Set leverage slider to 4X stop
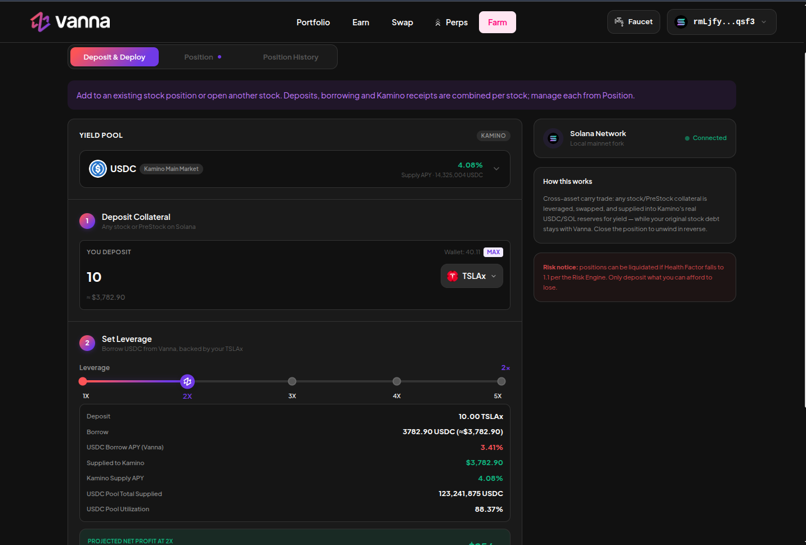806x545 pixels. point(397,381)
